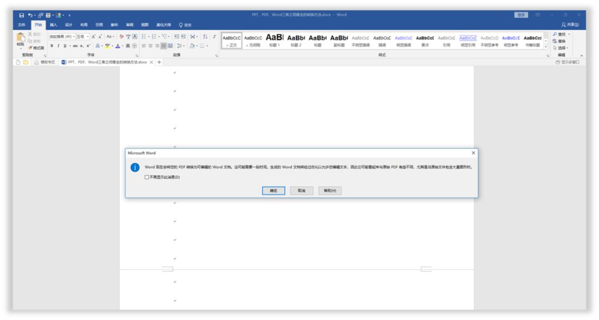Screen dimensions: 599x320
Task: Open the Paragraph group dialog launcher
Action: click(x=217, y=56)
